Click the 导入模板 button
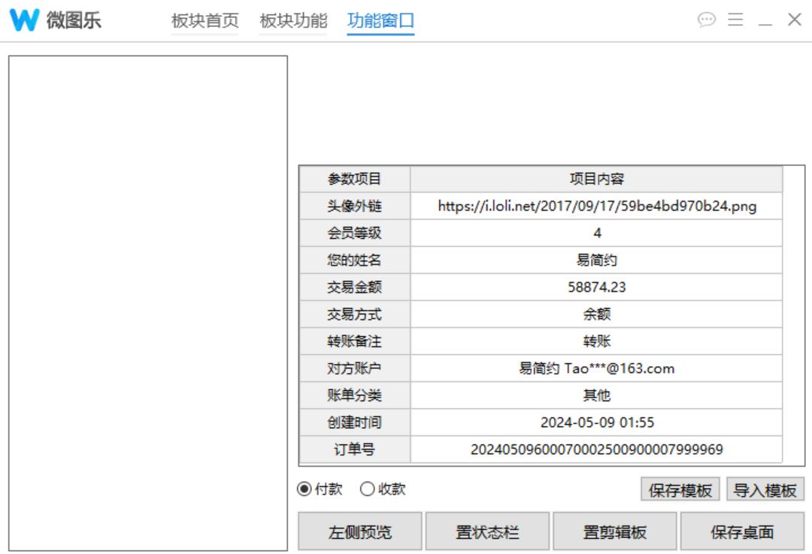The image size is (812, 554). coord(765,490)
